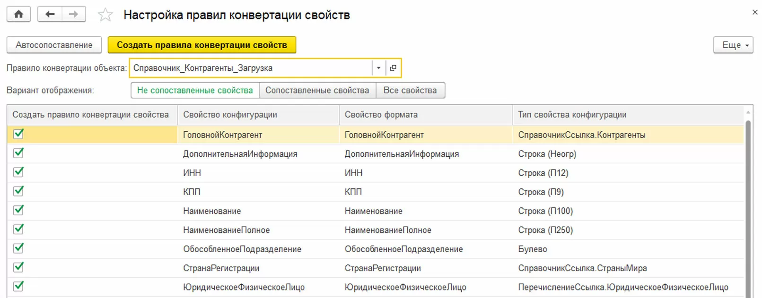Image resolution: width=762 pixels, height=298 pixels.
Task: Go forward with the right arrow
Action: [73, 14]
